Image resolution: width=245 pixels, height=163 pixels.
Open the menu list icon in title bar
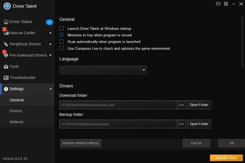tap(226, 4)
